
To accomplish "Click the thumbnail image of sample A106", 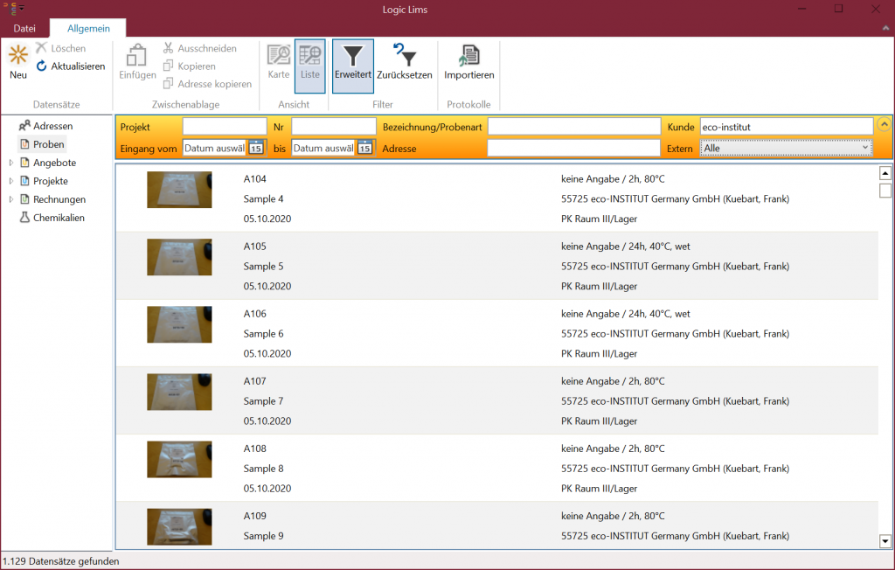I will click(x=179, y=324).
